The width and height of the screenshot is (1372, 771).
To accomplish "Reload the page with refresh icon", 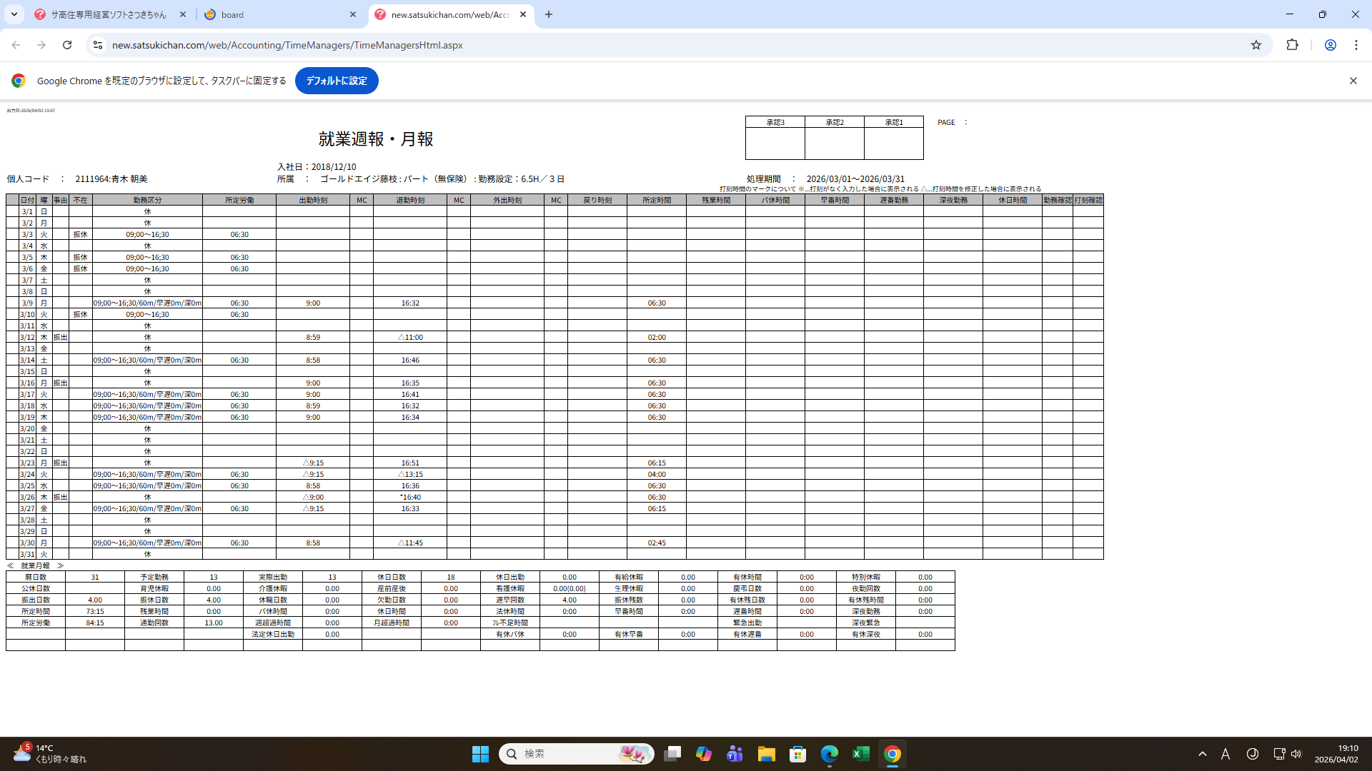I will point(67,45).
